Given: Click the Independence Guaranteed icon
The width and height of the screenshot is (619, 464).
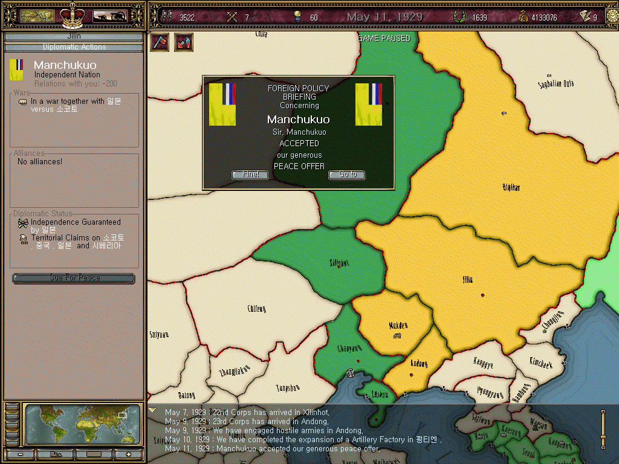Looking at the screenshot, I should [x=23, y=224].
